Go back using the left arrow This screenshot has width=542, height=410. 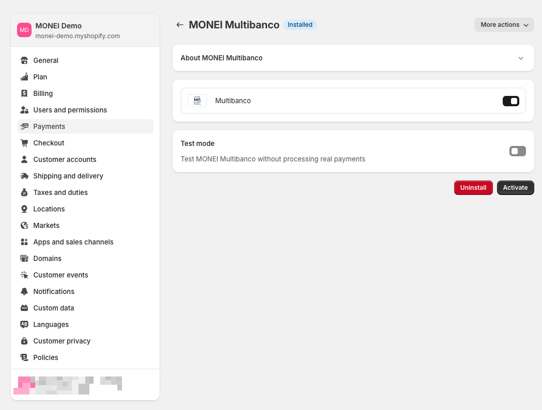(x=180, y=25)
